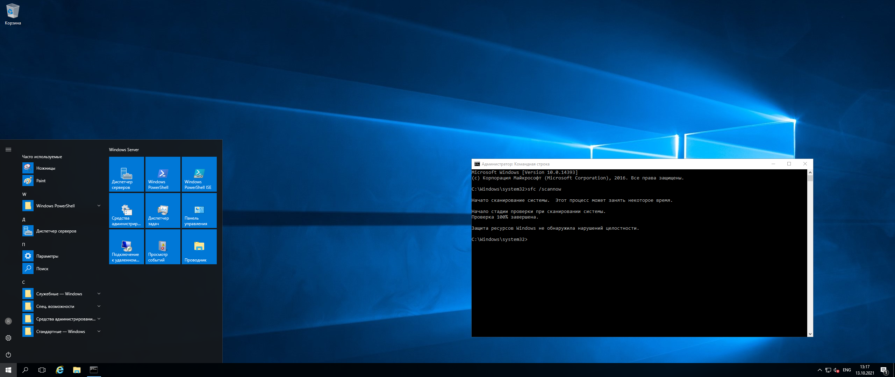Open the Action Center notifications icon
This screenshot has width=895, height=377.
[x=884, y=370]
